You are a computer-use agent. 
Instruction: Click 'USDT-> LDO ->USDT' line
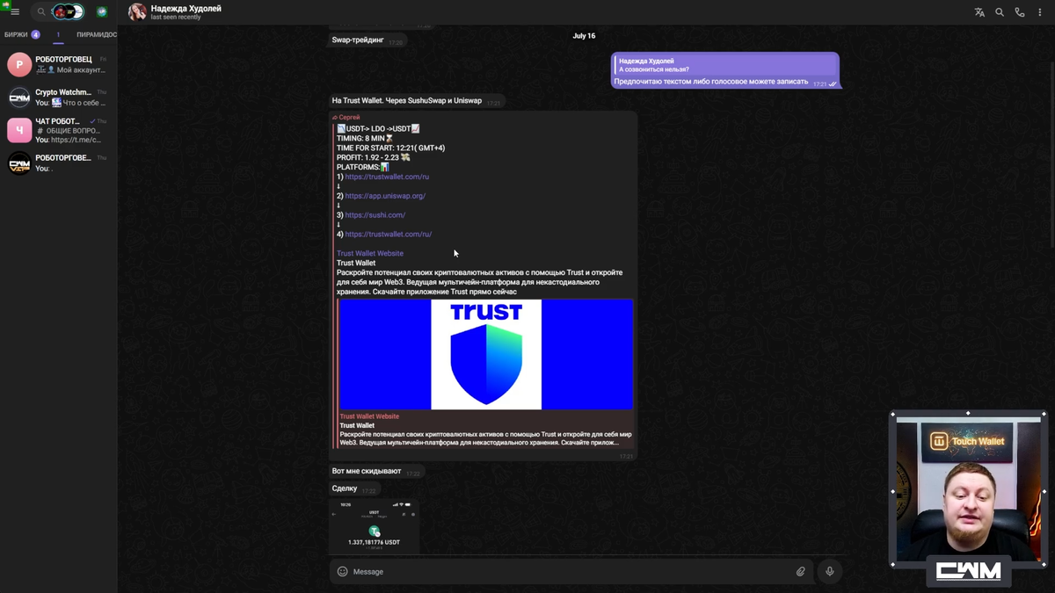click(378, 128)
